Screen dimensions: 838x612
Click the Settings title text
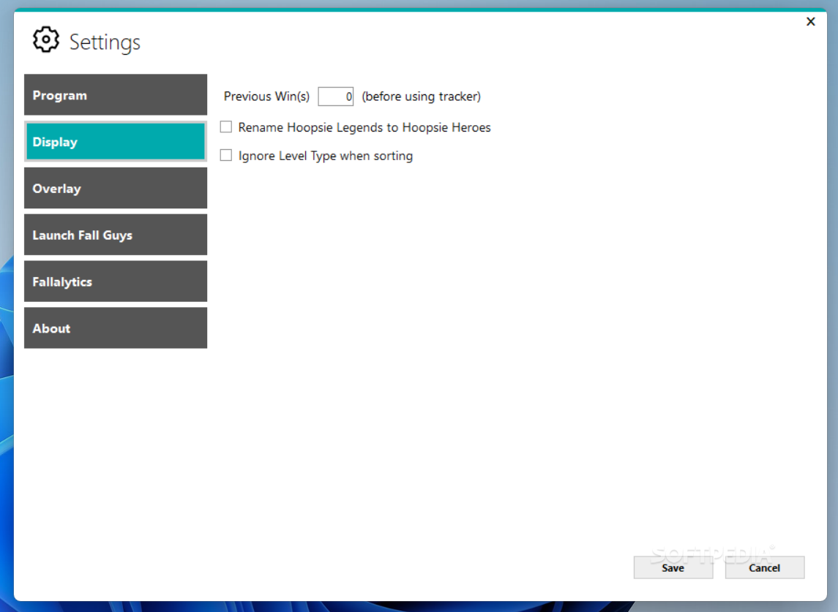[105, 42]
